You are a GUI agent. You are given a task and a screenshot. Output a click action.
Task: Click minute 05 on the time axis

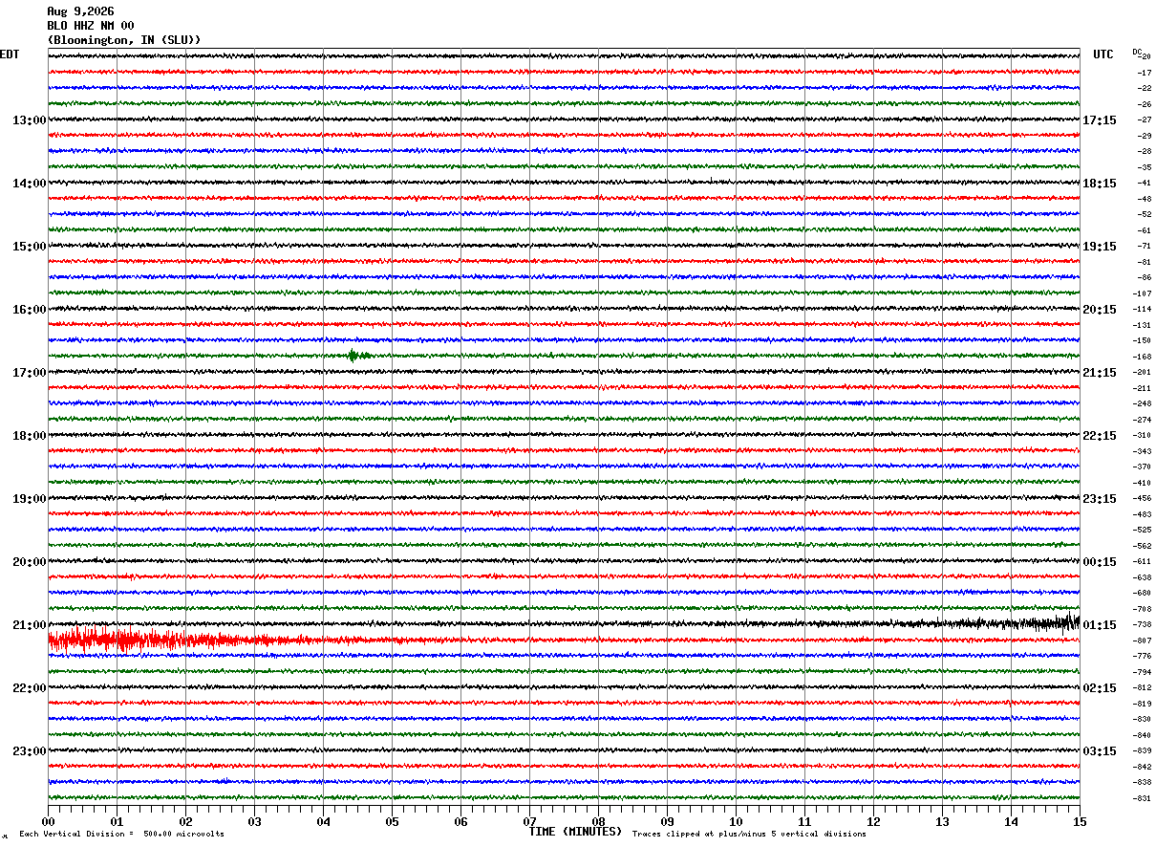point(392,821)
